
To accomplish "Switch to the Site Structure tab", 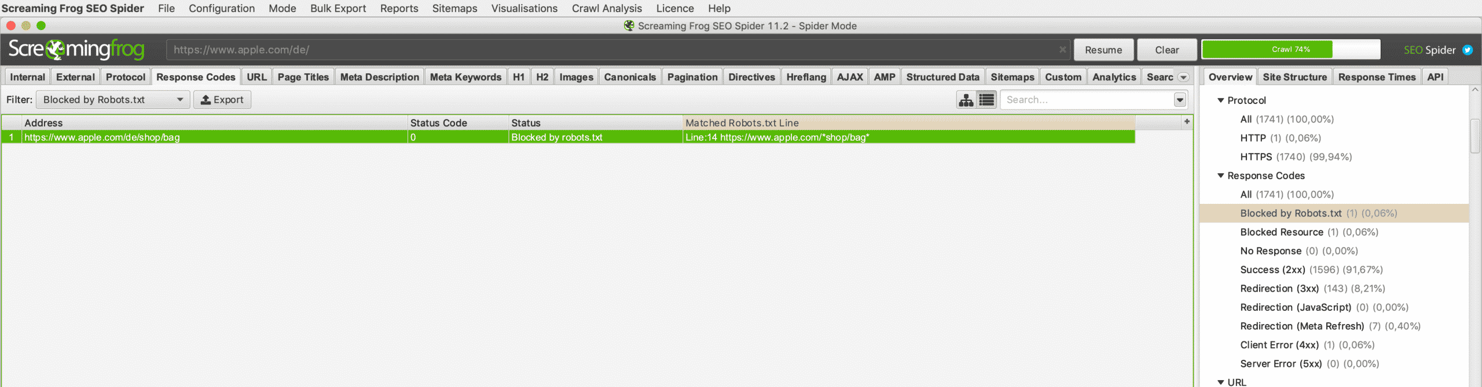I will 1295,77.
